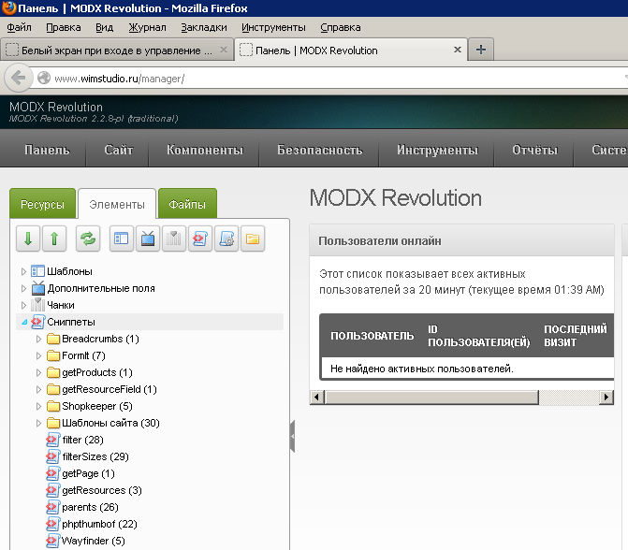Open the Отчёты main menu item
This screenshot has height=550, width=628.
534,150
